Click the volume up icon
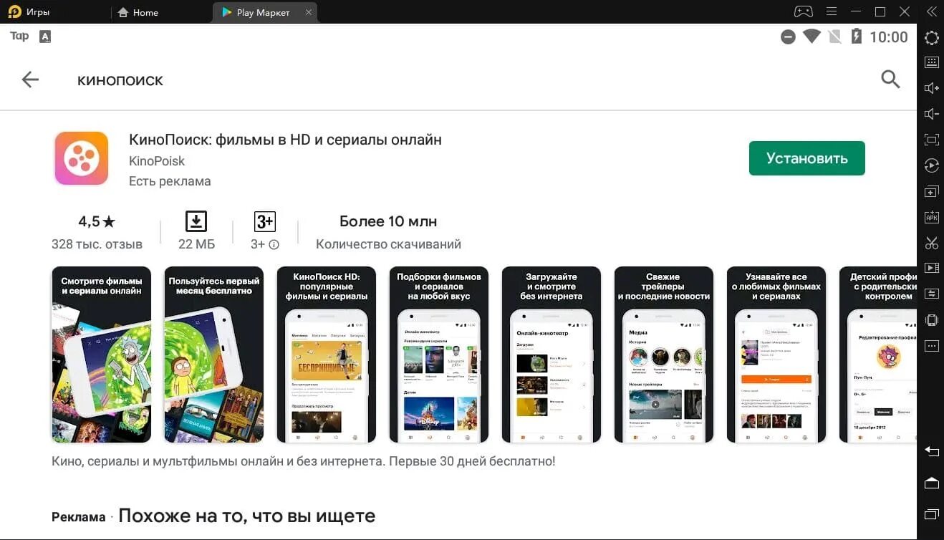Image resolution: width=944 pixels, height=540 pixels. click(x=931, y=88)
